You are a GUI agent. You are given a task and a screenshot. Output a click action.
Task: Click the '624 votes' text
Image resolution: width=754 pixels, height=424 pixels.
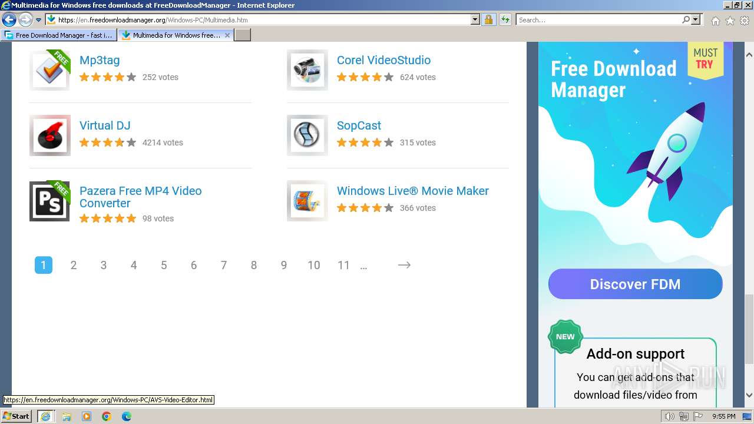(x=418, y=77)
